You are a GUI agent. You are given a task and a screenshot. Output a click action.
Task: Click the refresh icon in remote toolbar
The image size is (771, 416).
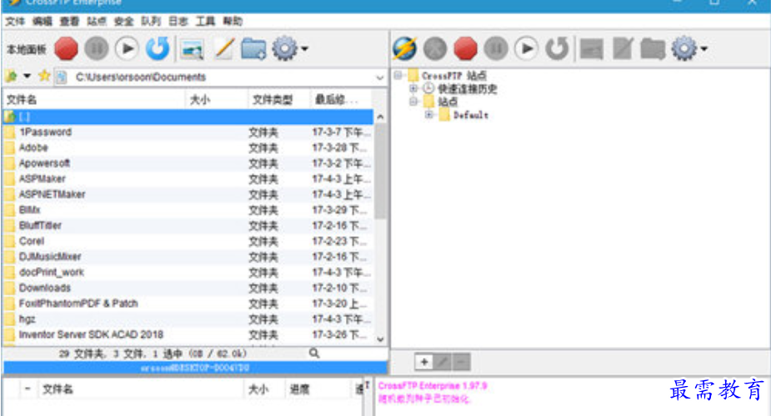[x=557, y=48]
